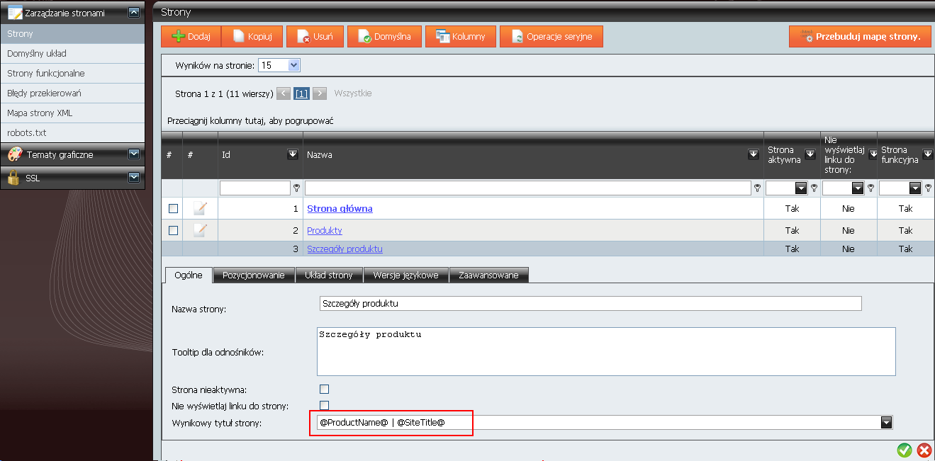This screenshot has width=935, height=461.
Task: Click filter icon beside Nie wyświetlaj linku filter
Action: coord(870,188)
